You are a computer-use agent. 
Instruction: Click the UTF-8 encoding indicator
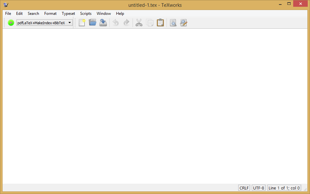(259, 188)
